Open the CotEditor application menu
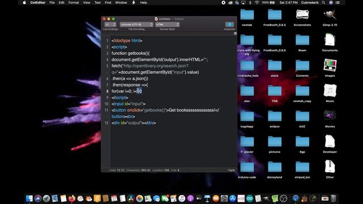Image resolution: width=363 pixels, height=204 pixels. (x=38, y=2)
